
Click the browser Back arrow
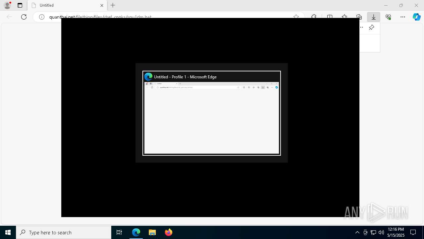pyautogui.click(x=9, y=17)
